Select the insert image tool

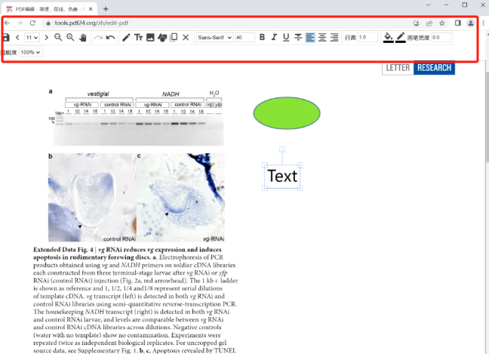point(150,38)
